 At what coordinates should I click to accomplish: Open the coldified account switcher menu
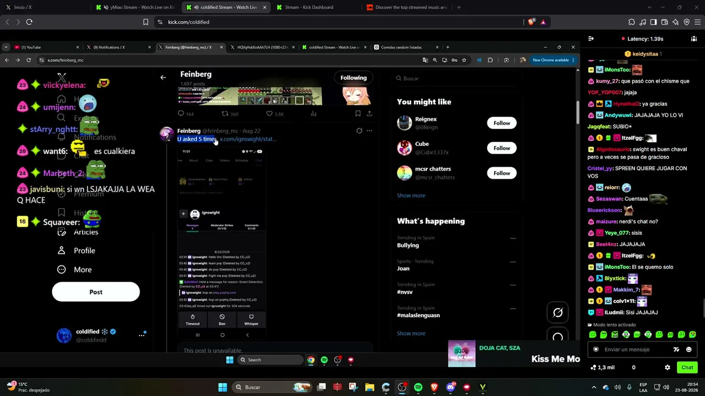click(142, 335)
